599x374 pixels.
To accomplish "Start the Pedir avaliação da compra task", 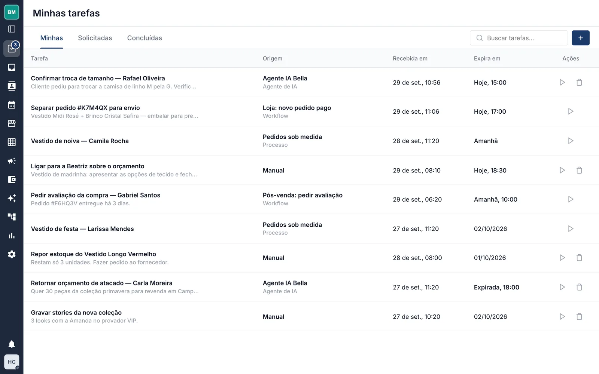I will 571,199.
